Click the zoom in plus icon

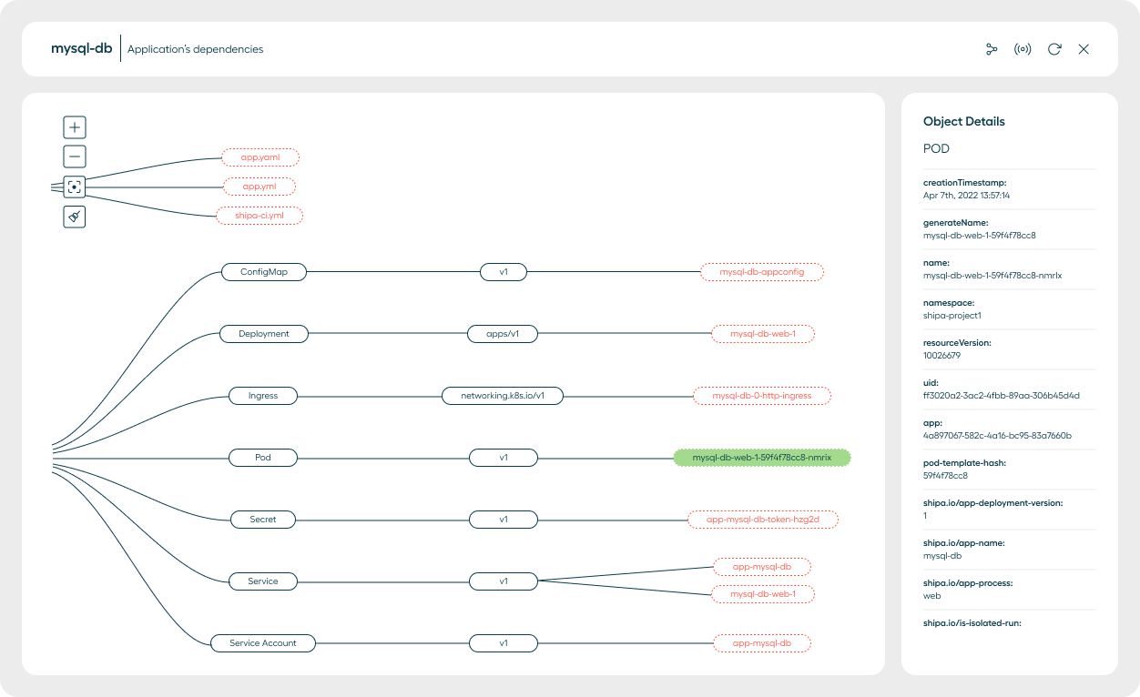pyautogui.click(x=75, y=127)
